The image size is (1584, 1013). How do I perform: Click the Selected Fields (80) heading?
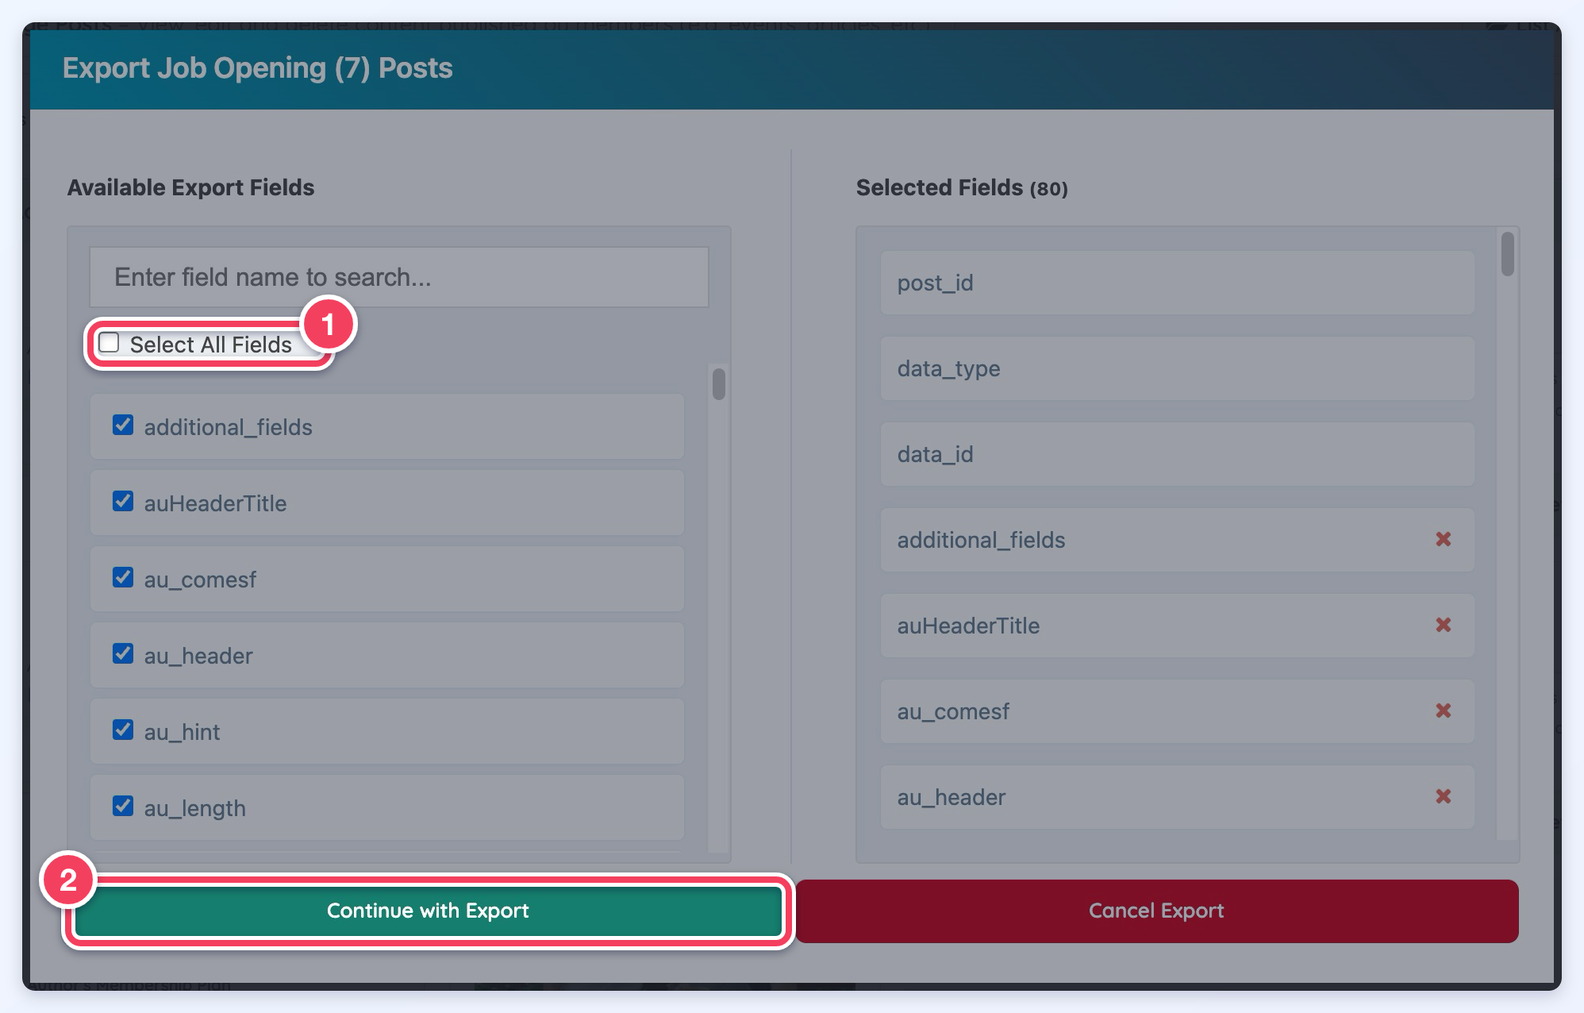click(x=962, y=188)
